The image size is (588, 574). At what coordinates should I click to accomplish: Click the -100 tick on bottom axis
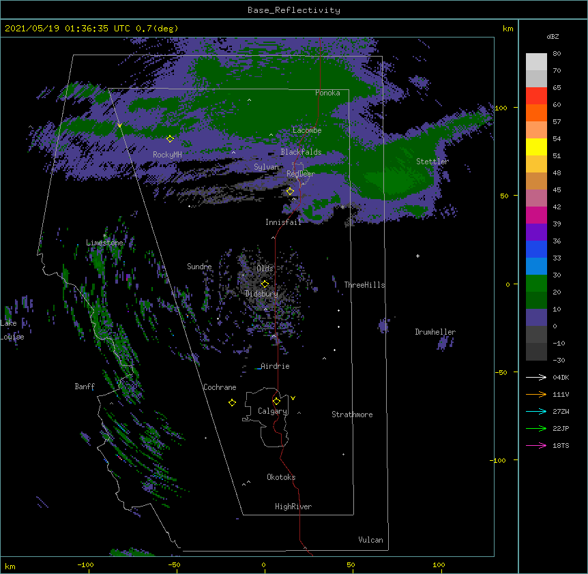click(85, 564)
